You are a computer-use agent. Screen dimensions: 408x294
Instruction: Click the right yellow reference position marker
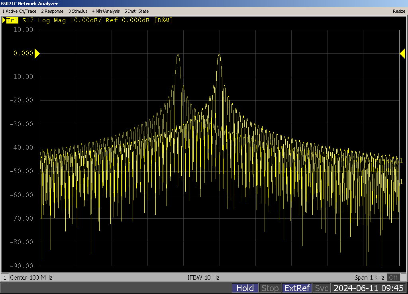pos(402,53)
